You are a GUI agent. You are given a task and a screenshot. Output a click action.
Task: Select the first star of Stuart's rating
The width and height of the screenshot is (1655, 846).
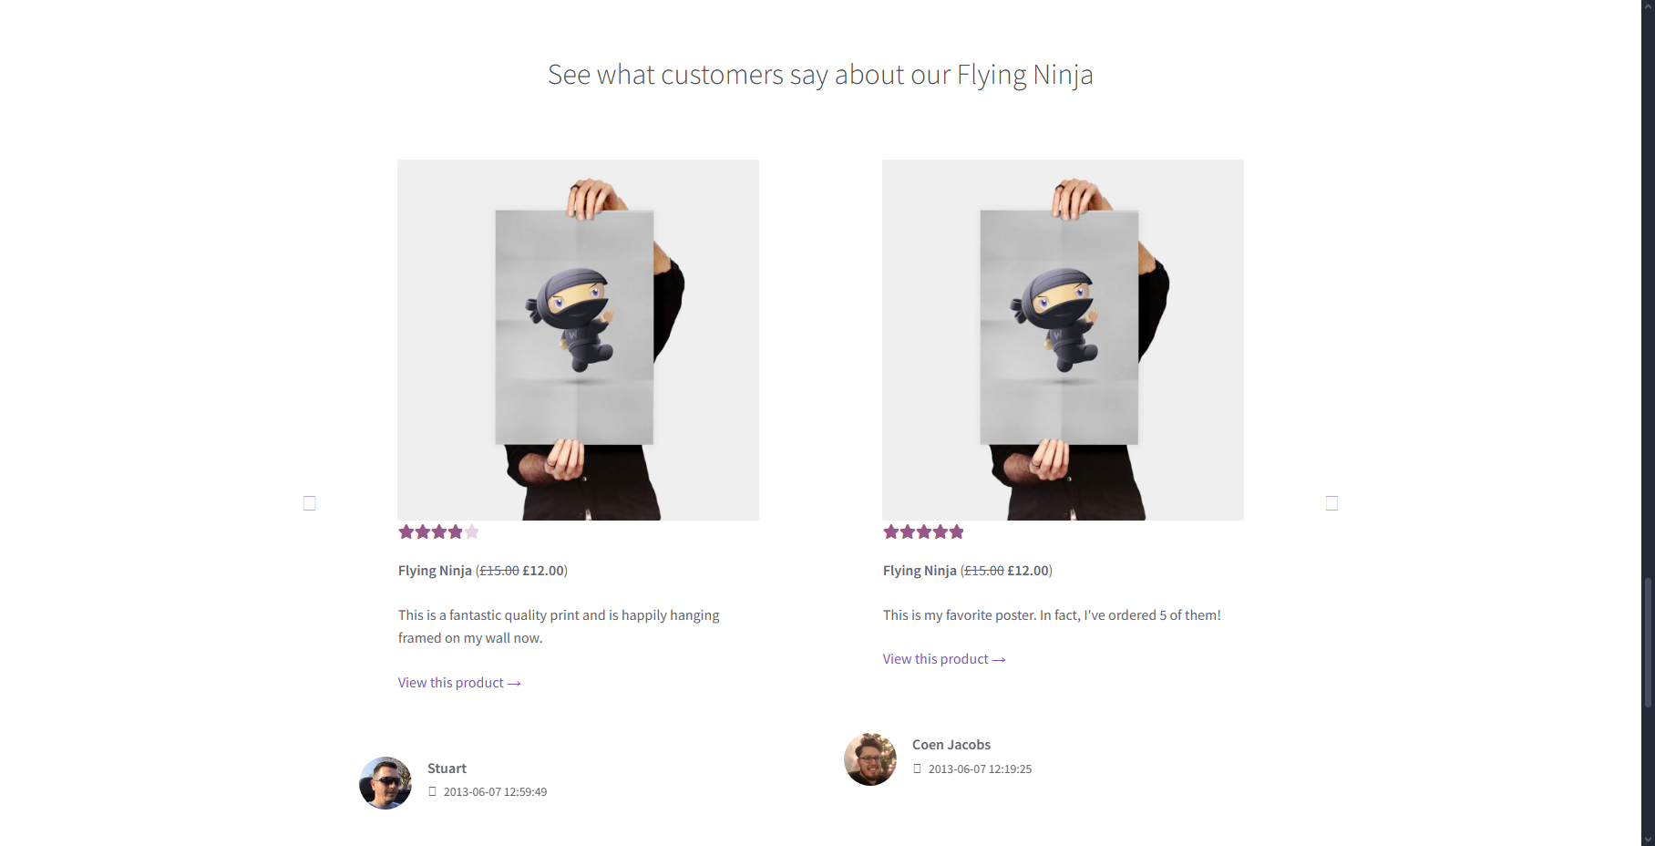click(x=405, y=531)
